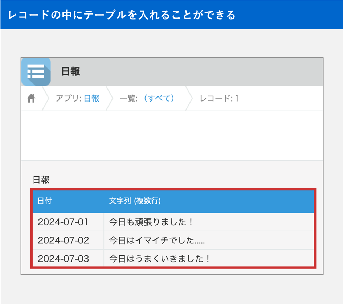Click the 文字列 (複数行) column header

coord(135,201)
